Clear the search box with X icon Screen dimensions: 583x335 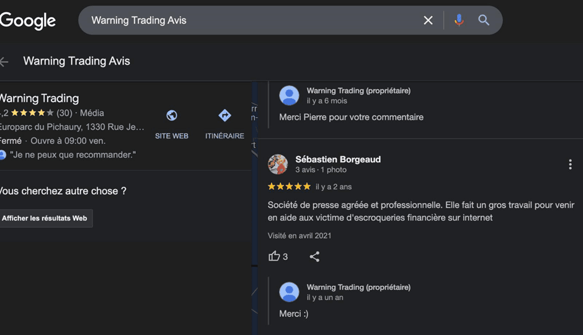[x=428, y=20]
